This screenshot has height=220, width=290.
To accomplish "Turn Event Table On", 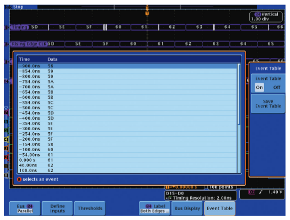I will [259, 87].
